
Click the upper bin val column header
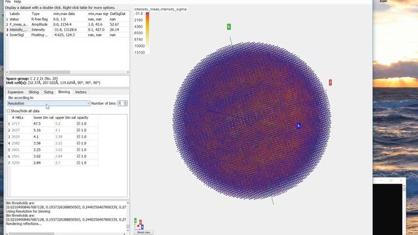tap(65, 117)
